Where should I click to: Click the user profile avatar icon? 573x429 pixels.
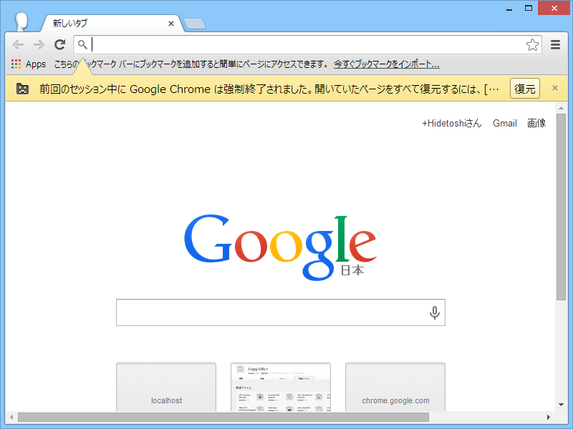click(21, 22)
